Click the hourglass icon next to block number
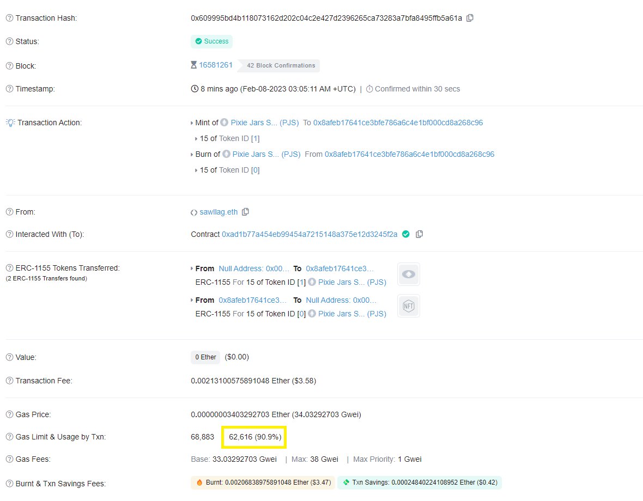Screen dimensions: 643x501 (193, 65)
